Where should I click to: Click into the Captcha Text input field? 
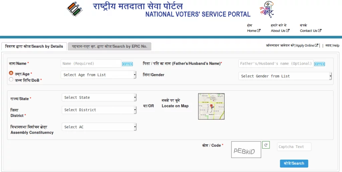point(294,147)
